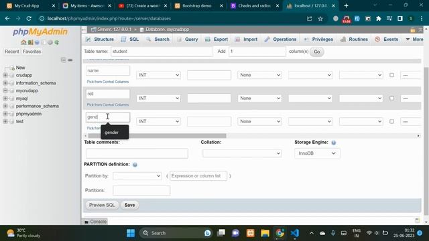This screenshot has height=241, width=429.
Task: Open the Privileges tab
Action: [x=319, y=39]
